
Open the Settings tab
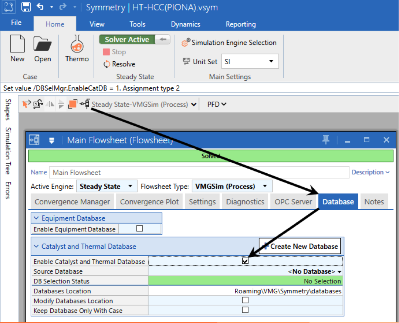[x=202, y=202]
